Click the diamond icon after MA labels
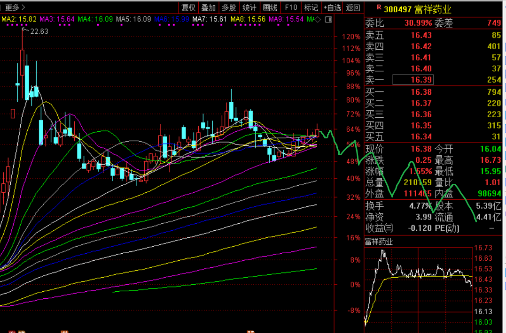The height and width of the screenshot is (333, 506). [x=318, y=20]
